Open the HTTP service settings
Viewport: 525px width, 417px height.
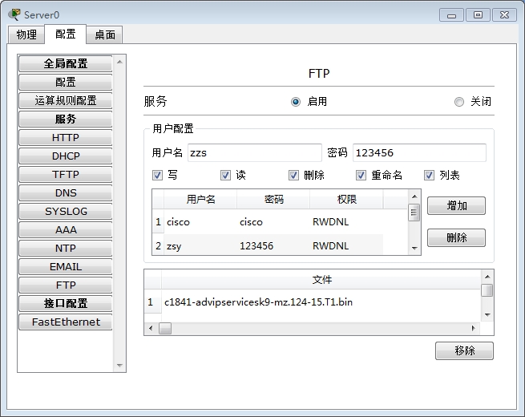(x=66, y=137)
